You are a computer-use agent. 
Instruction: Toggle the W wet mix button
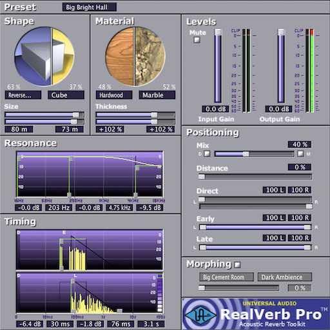[x=300, y=153]
